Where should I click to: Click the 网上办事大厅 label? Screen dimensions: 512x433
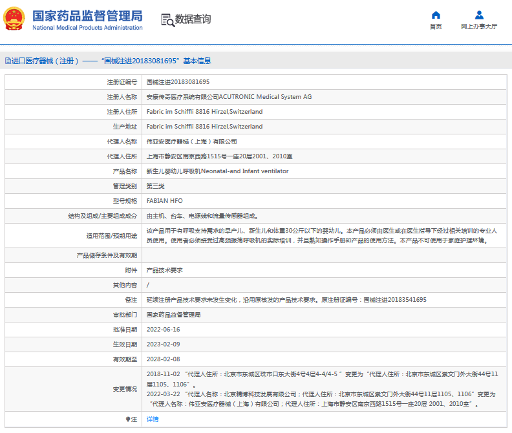(479, 26)
